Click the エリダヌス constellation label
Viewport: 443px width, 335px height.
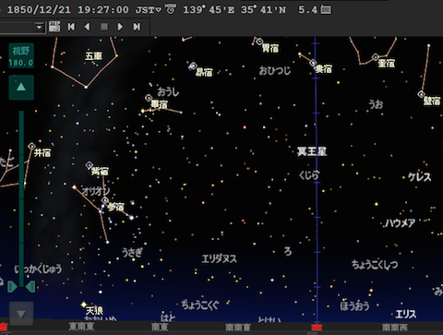click(x=220, y=258)
